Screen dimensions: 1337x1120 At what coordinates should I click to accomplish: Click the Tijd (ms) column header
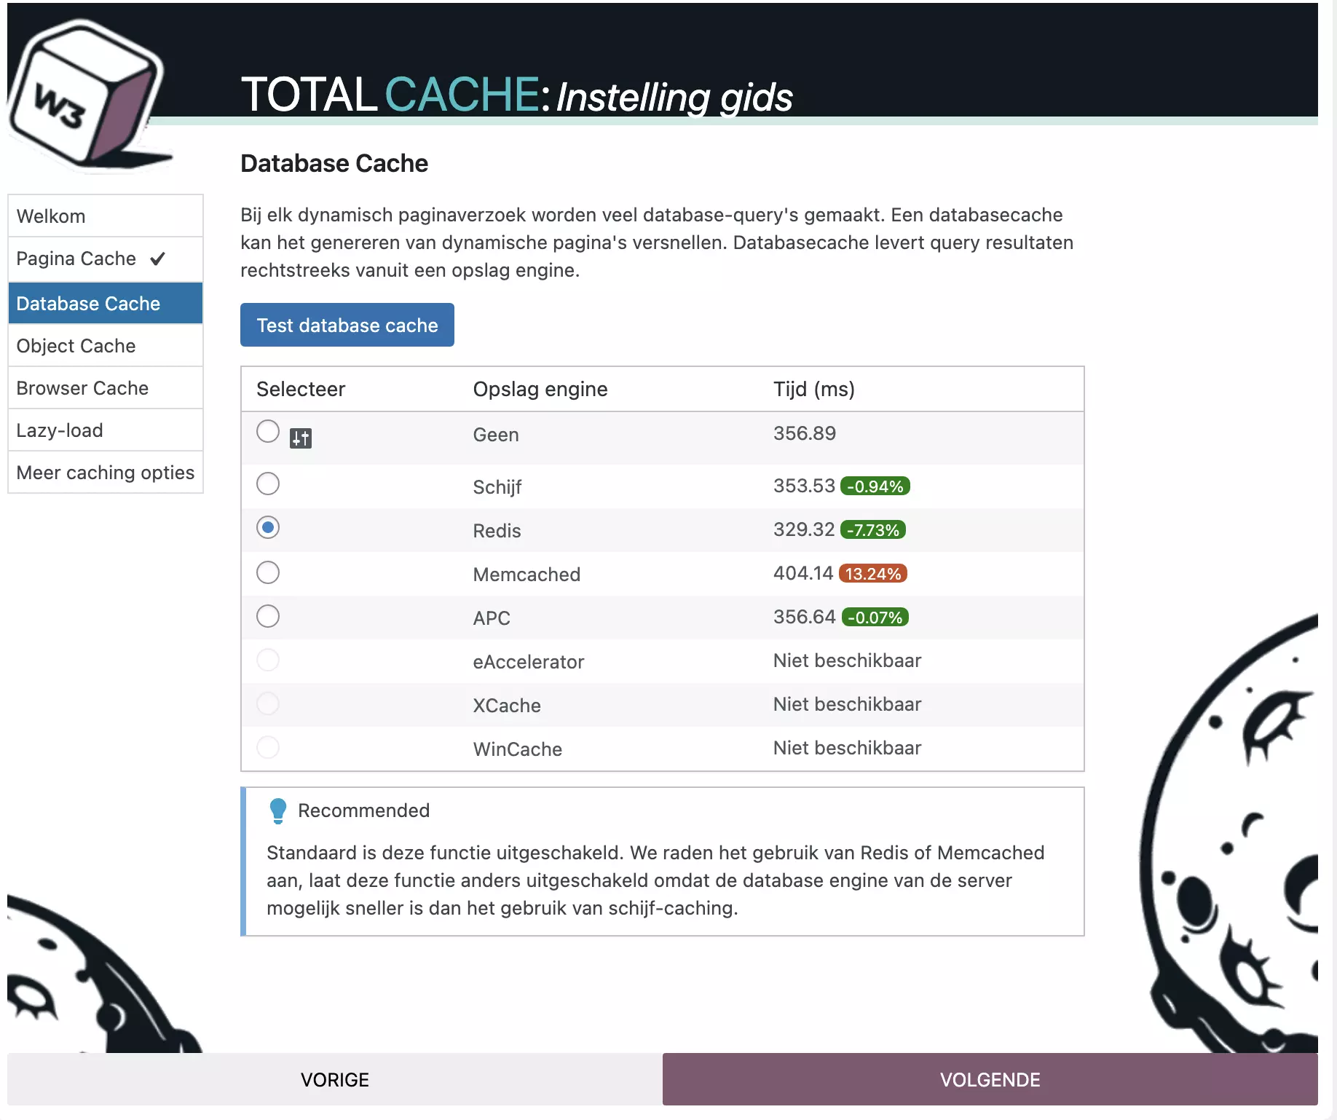pos(814,390)
